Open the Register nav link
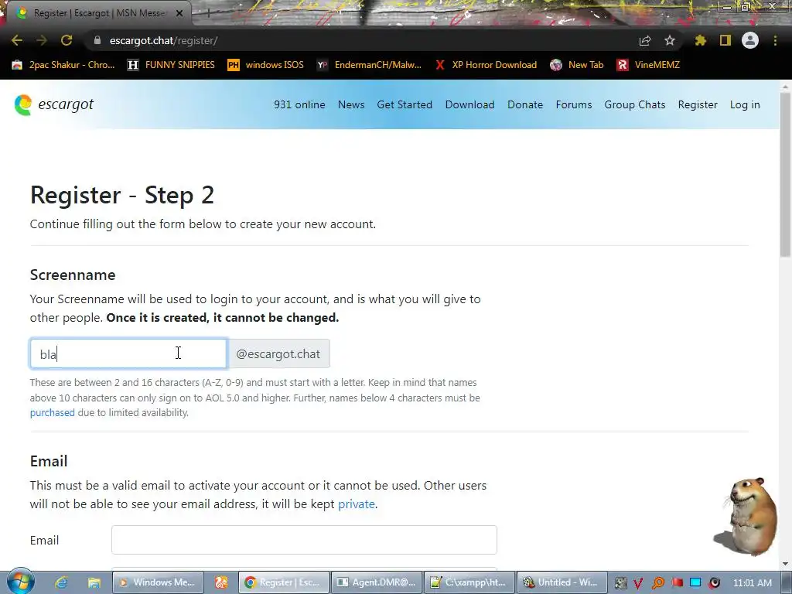Viewport: 792px width, 594px height. (698, 104)
